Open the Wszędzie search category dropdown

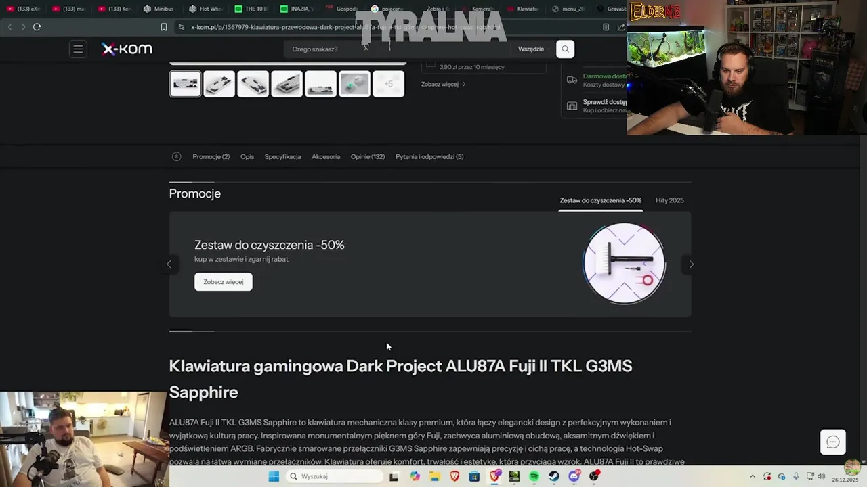(x=533, y=49)
